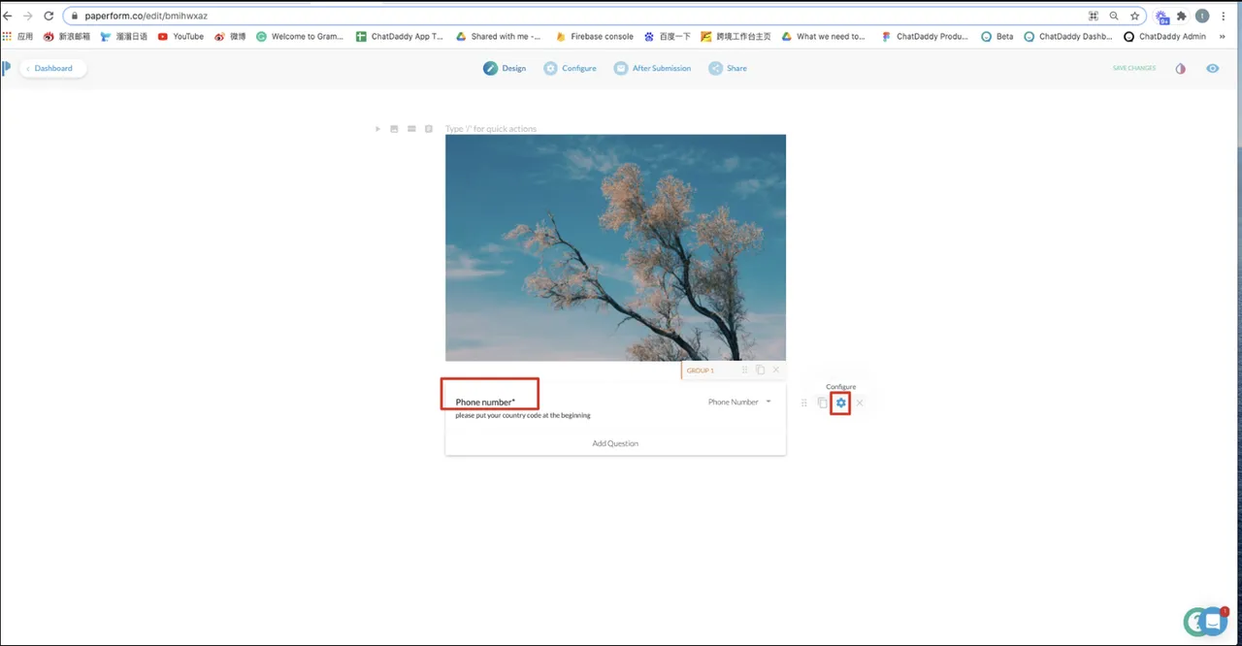Open the question Configure gear icon
The width and height of the screenshot is (1242, 646).
pos(840,403)
